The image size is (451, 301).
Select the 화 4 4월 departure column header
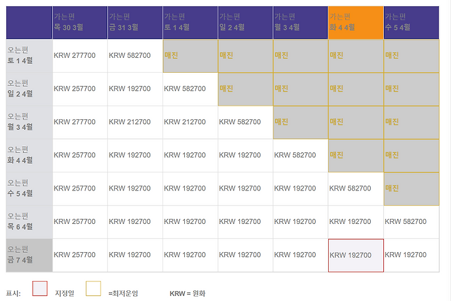point(356,23)
